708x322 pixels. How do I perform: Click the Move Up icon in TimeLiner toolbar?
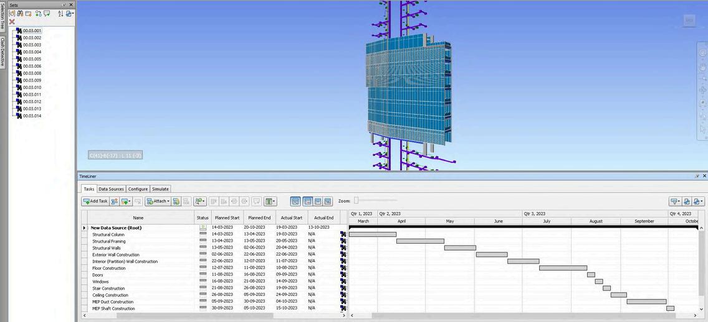coord(214,201)
